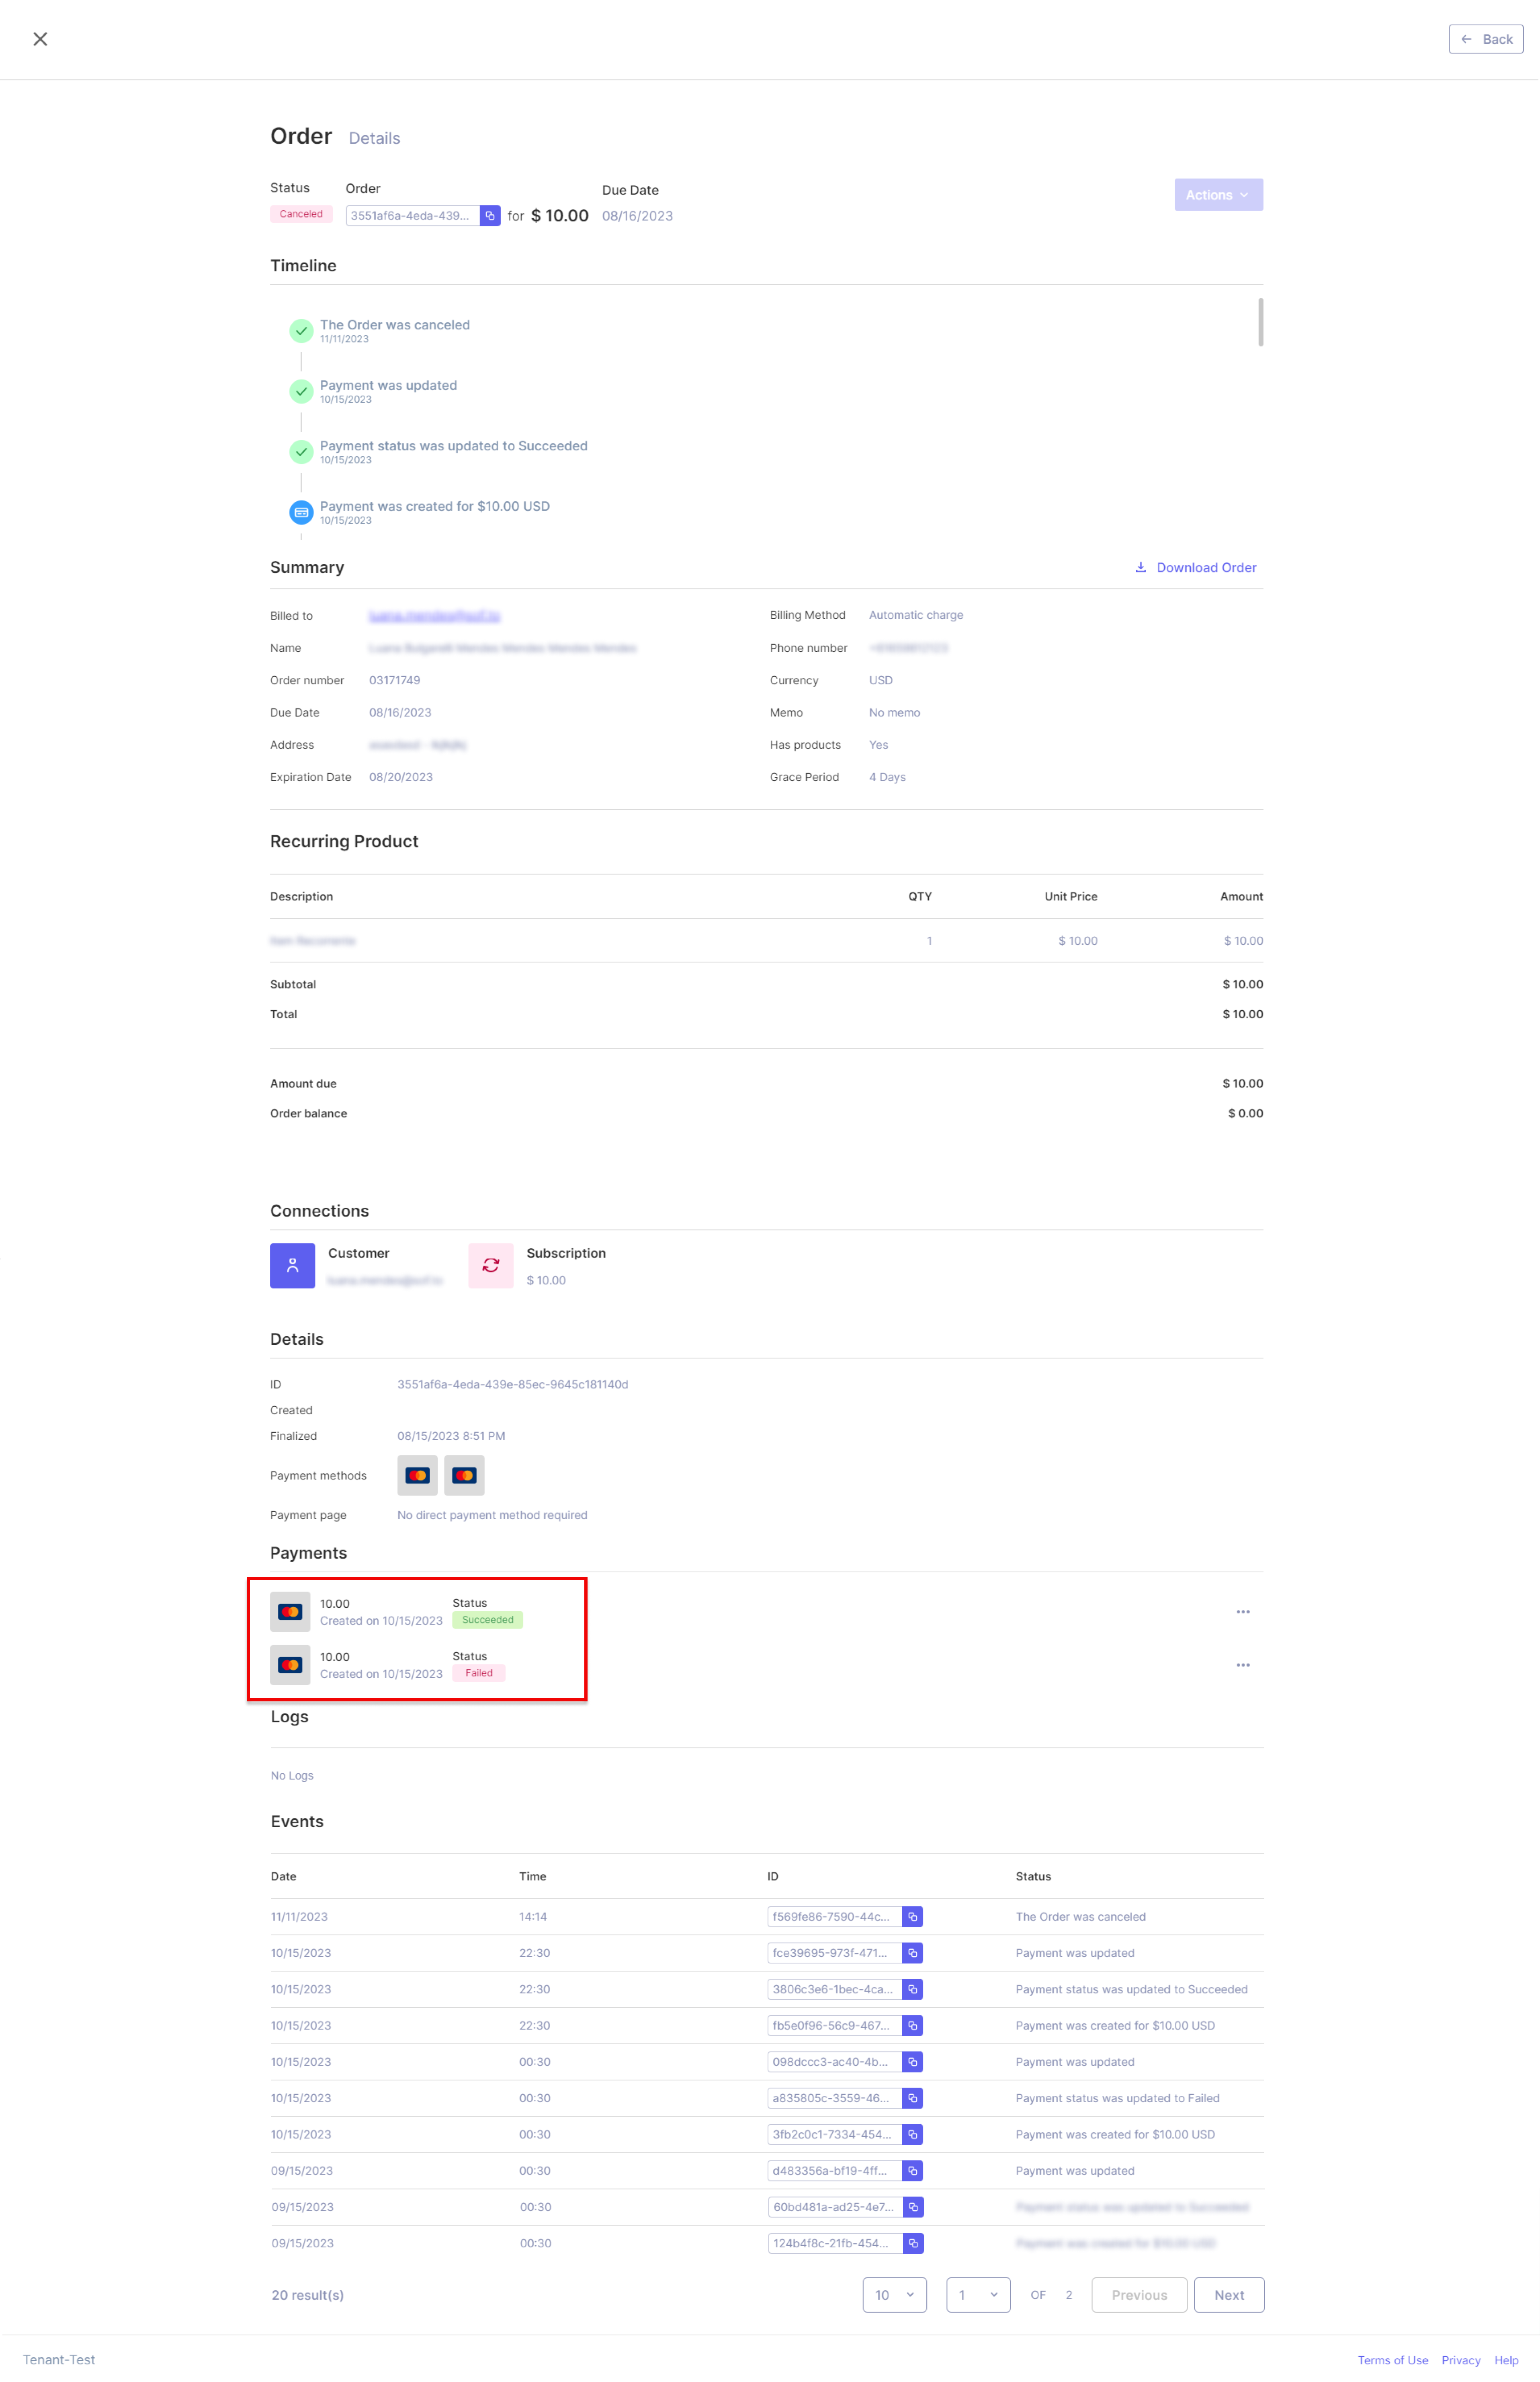
Task: Copy event ID 3fb2c0c1-7334-454...
Action: click(912, 2134)
